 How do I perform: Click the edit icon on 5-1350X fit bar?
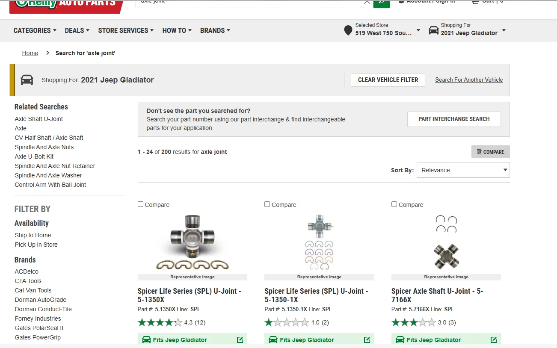[x=240, y=340]
